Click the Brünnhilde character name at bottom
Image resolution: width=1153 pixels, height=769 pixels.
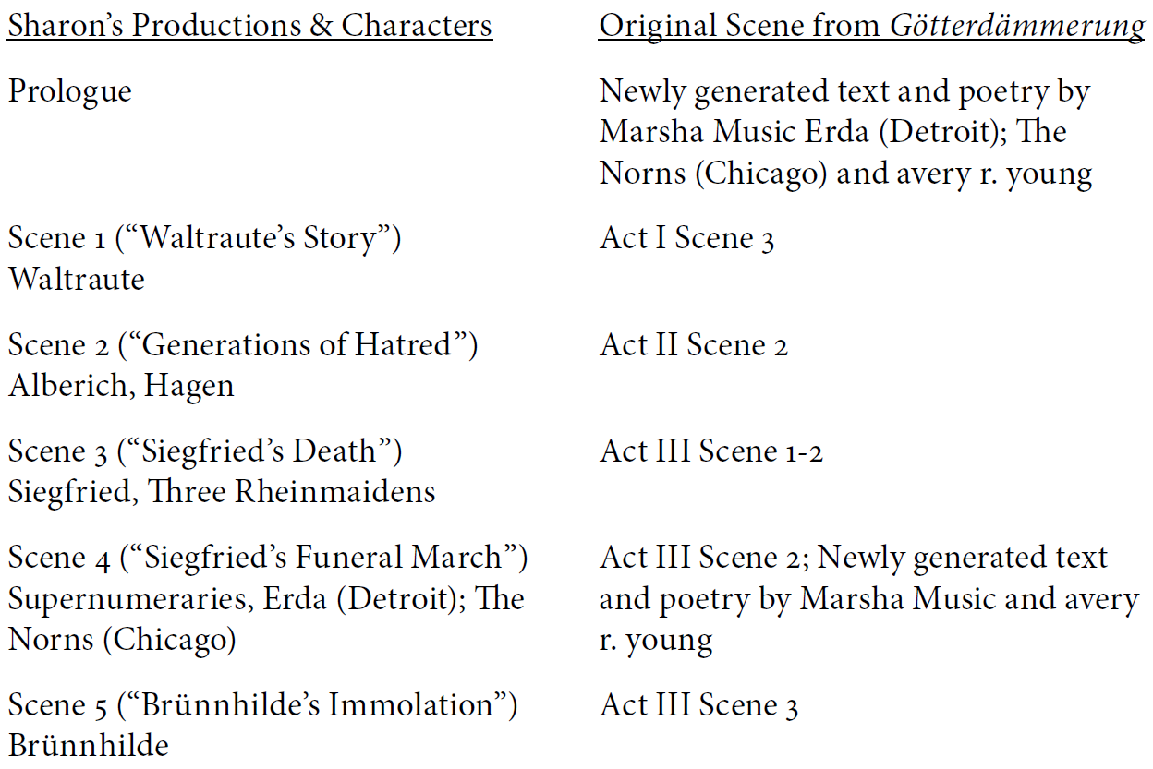tap(89, 746)
